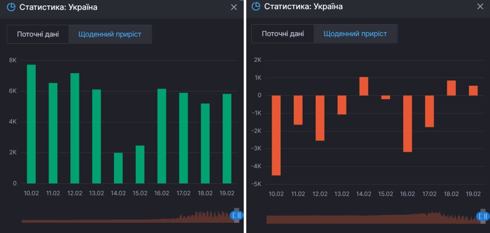
Task: Select the orange bar for 12.02
Action: tap(320, 118)
